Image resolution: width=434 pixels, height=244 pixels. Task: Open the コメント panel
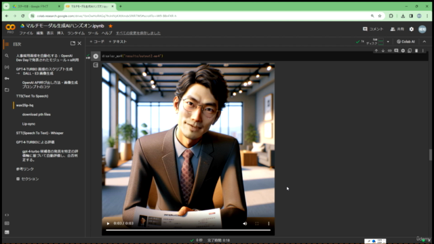tap(373, 29)
